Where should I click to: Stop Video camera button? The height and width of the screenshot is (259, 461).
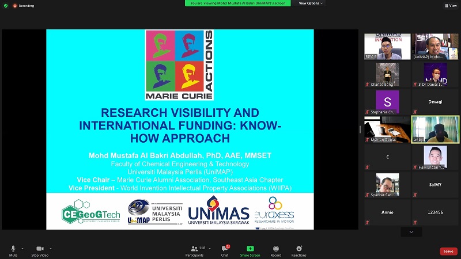click(40, 251)
